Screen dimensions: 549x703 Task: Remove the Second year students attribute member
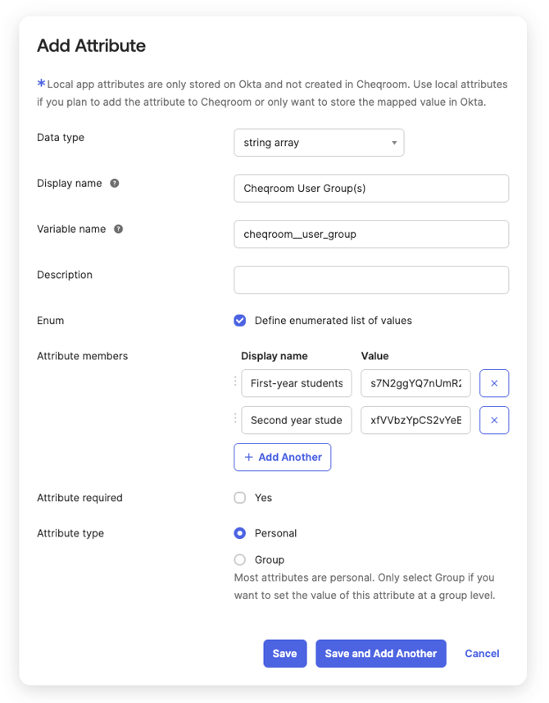pyautogui.click(x=493, y=420)
